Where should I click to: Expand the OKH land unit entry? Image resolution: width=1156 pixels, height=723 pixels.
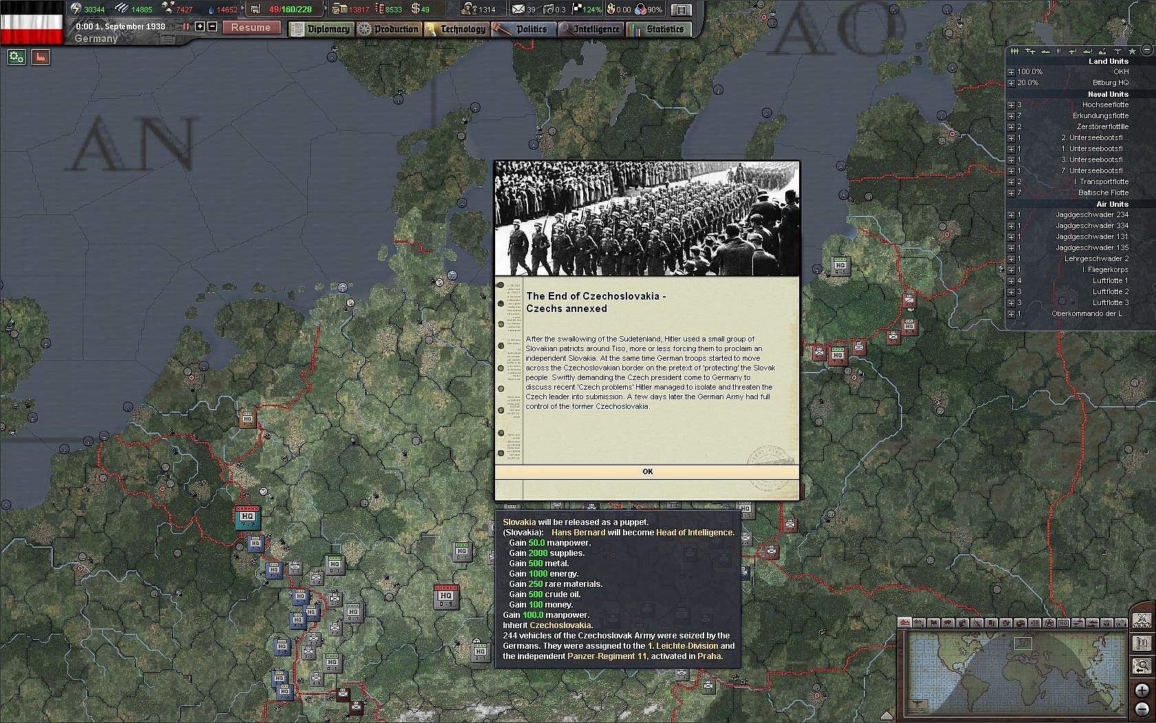point(1011,72)
